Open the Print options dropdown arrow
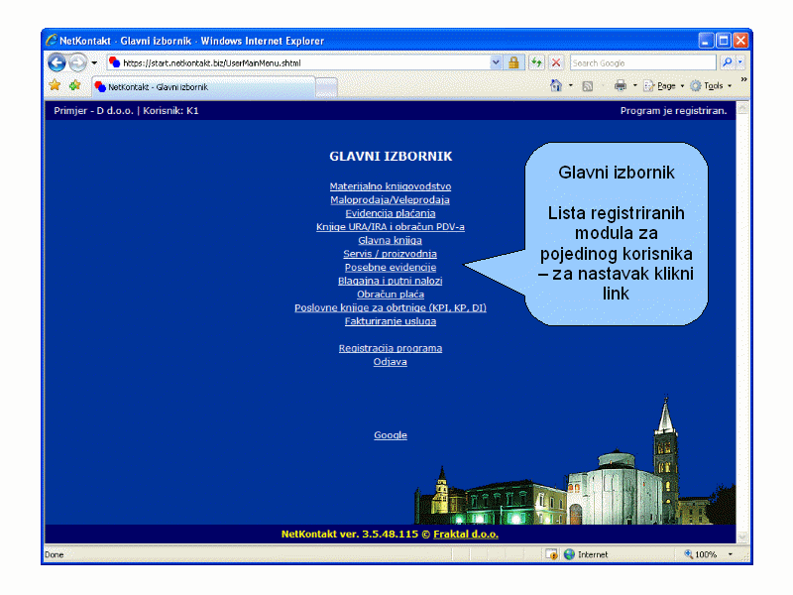 [x=634, y=86]
